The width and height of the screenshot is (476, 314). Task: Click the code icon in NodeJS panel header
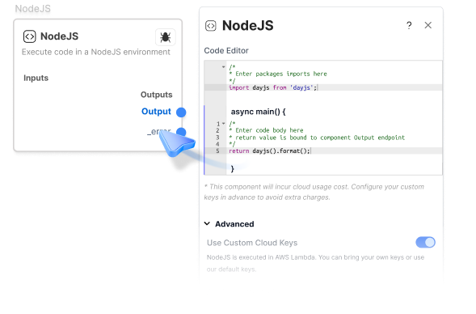[211, 26]
